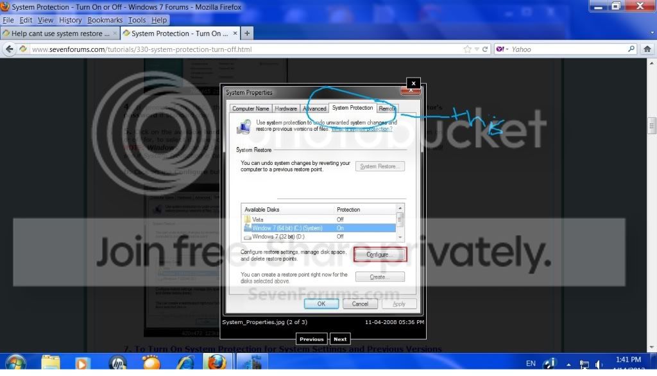Launch HP icon on the taskbar
The height and width of the screenshot is (376, 657).
point(118,362)
